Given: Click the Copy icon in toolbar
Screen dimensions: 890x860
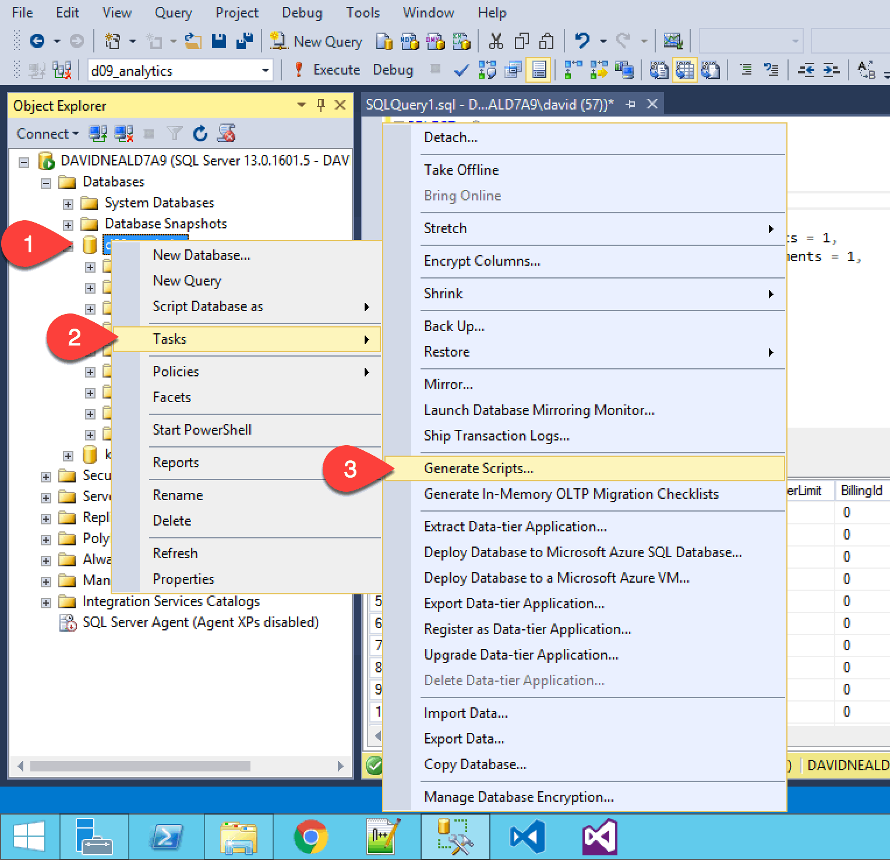Looking at the screenshot, I should tap(521, 41).
